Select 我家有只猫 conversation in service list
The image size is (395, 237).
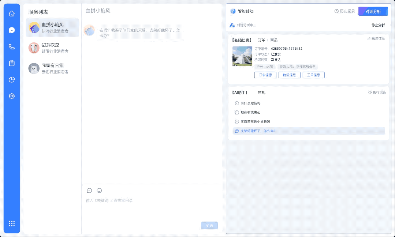click(52, 68)
